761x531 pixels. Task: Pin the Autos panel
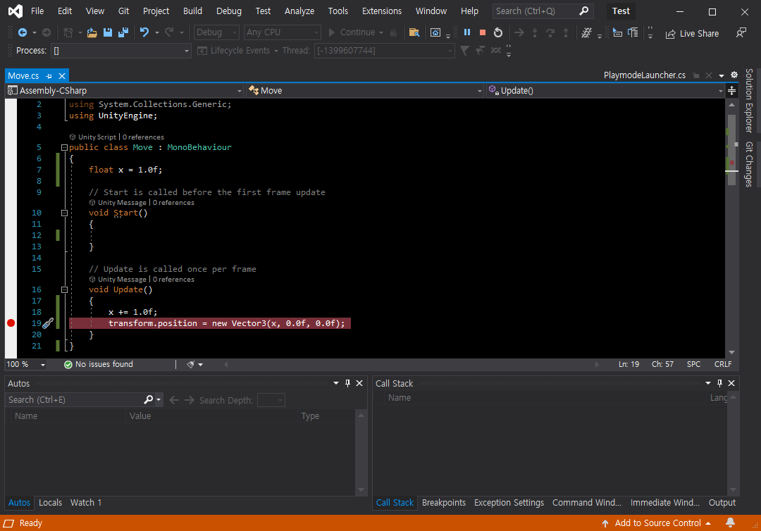(x=347, y=384)
